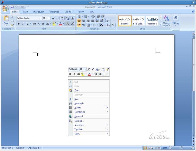The height and width of the screenshot is (151, 196).
Task: Toggle Align Left in ribbon
Action: (79, 21)
